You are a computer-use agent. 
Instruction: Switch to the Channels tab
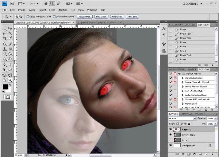coord(186,114)
